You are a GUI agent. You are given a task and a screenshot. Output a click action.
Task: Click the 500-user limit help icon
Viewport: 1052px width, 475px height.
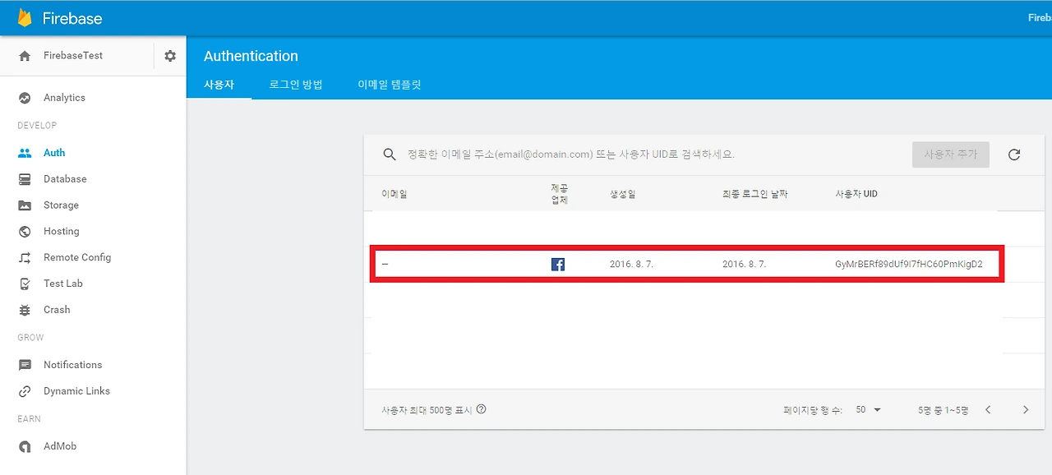(x=481, y=408)
